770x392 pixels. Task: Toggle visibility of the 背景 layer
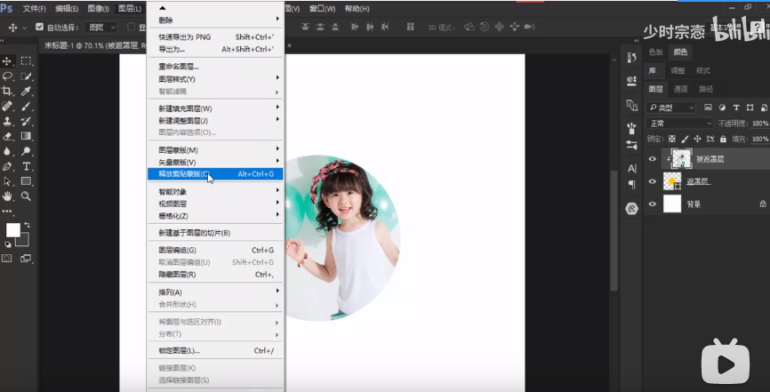pyautogui.click(x=653, y=204)
